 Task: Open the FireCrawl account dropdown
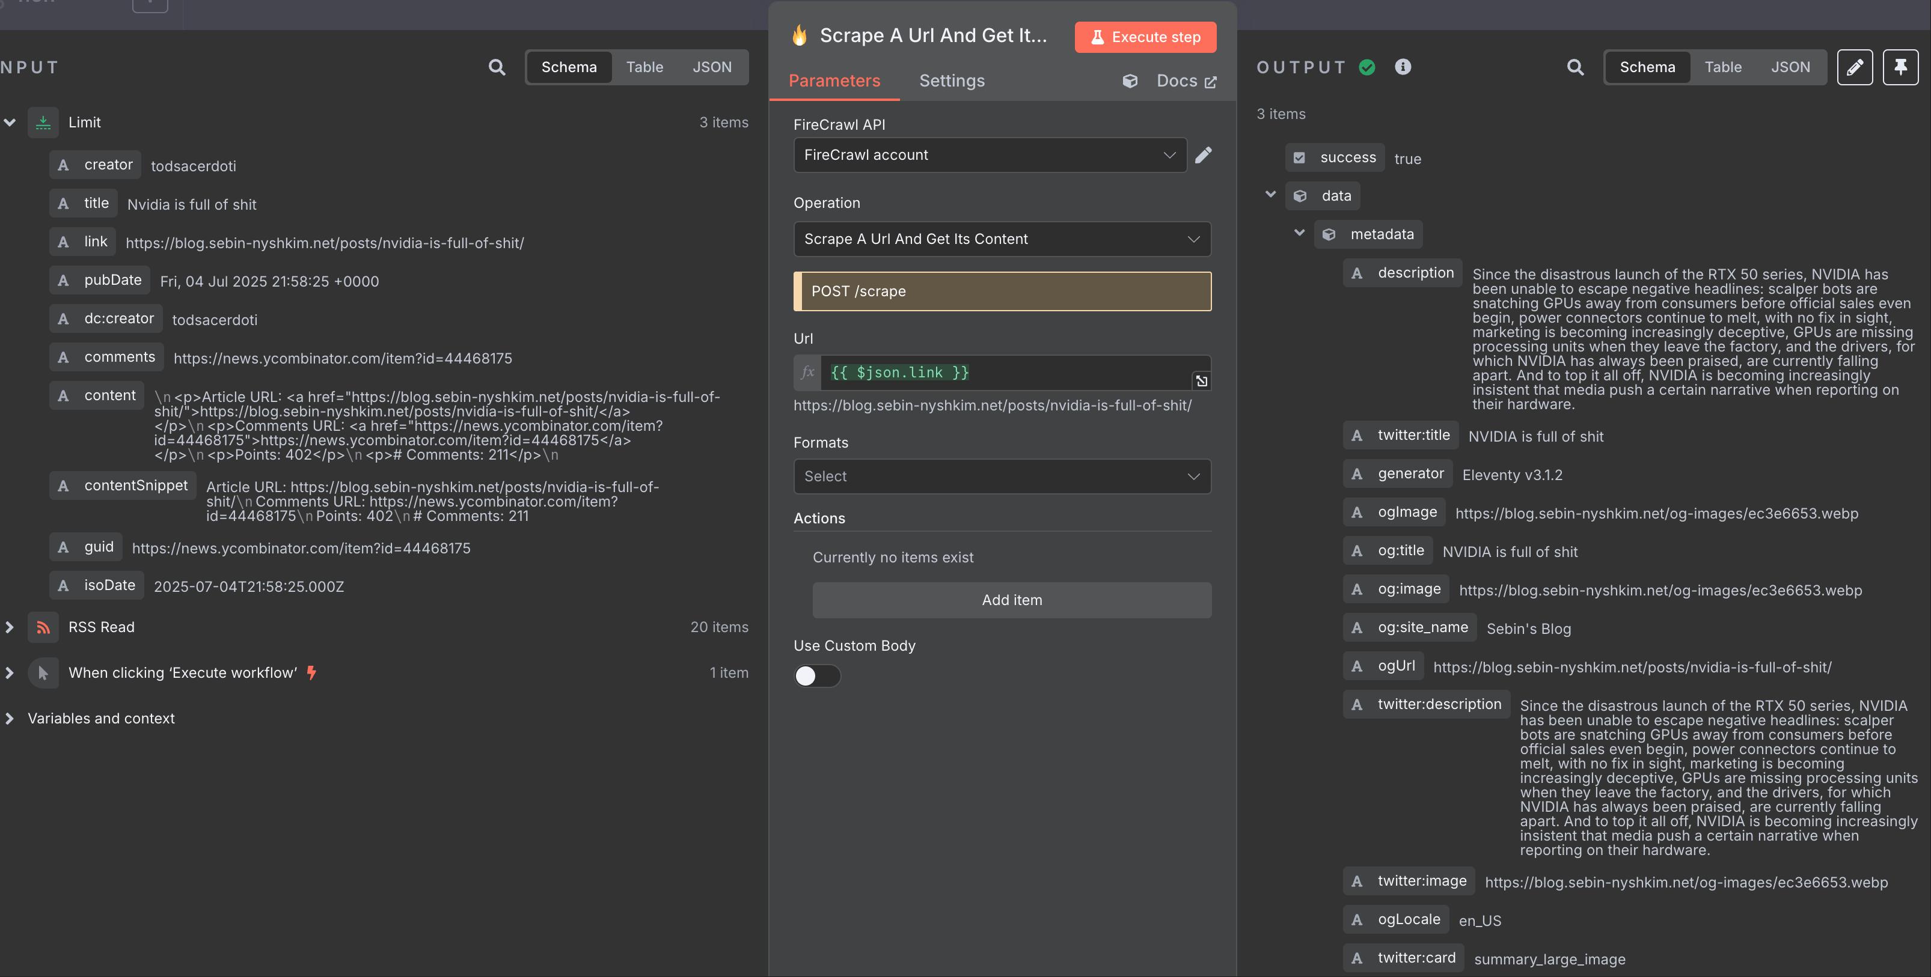[x=990, y=155]
